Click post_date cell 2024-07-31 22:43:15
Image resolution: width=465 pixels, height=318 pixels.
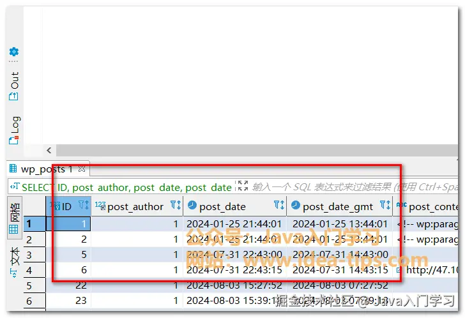(234, 270)
